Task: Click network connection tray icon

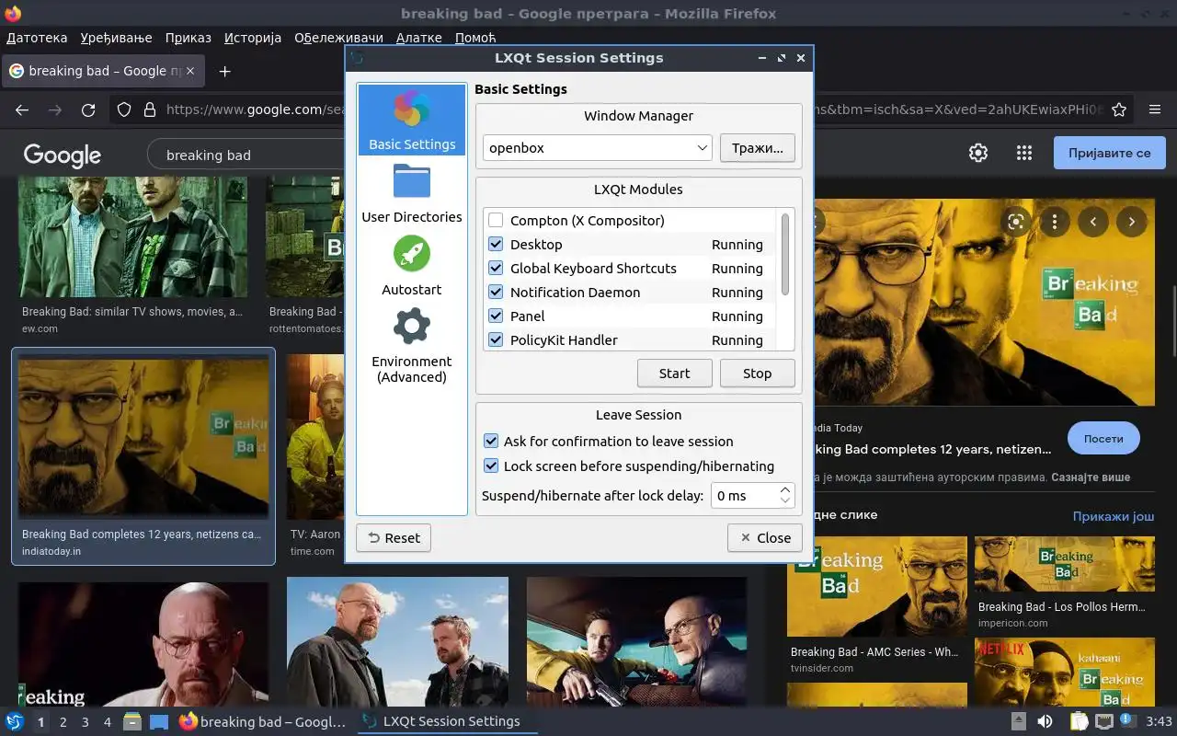Action: (x=1104, y=721)
